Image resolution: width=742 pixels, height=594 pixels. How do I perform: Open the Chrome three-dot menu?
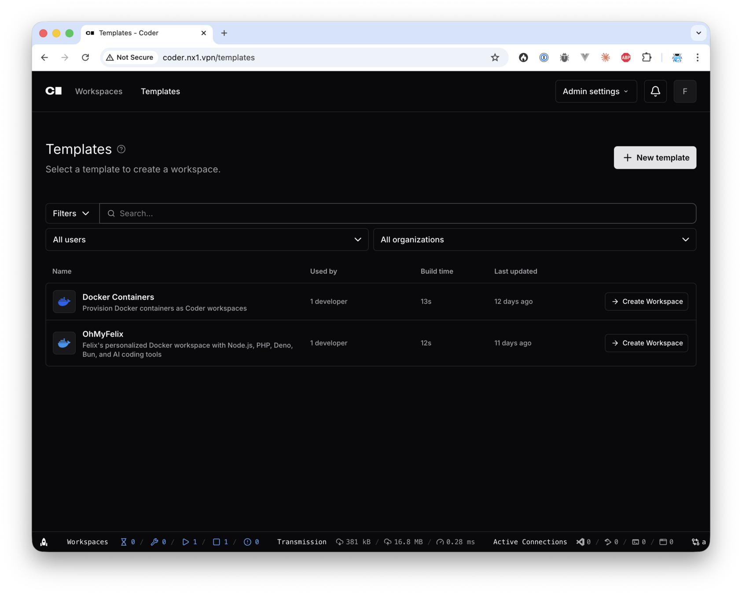pos(698,57)
